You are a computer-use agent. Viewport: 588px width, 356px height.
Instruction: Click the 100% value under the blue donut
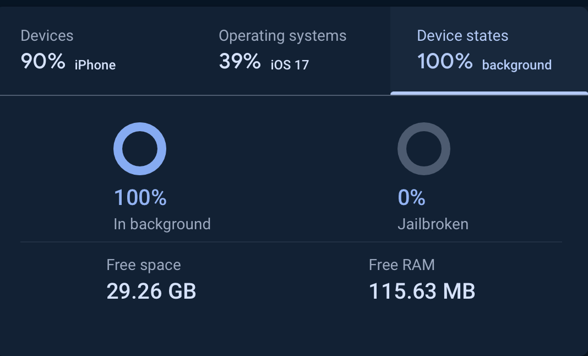[140, 197]
